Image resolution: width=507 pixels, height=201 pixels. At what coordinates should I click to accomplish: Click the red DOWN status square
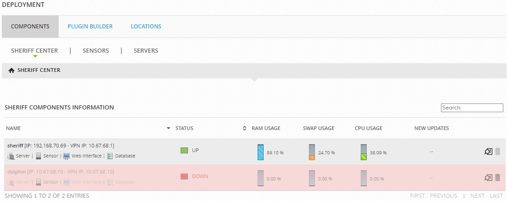pyautogui.click(x=184, y=176)
